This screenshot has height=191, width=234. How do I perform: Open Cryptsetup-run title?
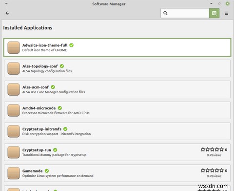pos(37,150)
